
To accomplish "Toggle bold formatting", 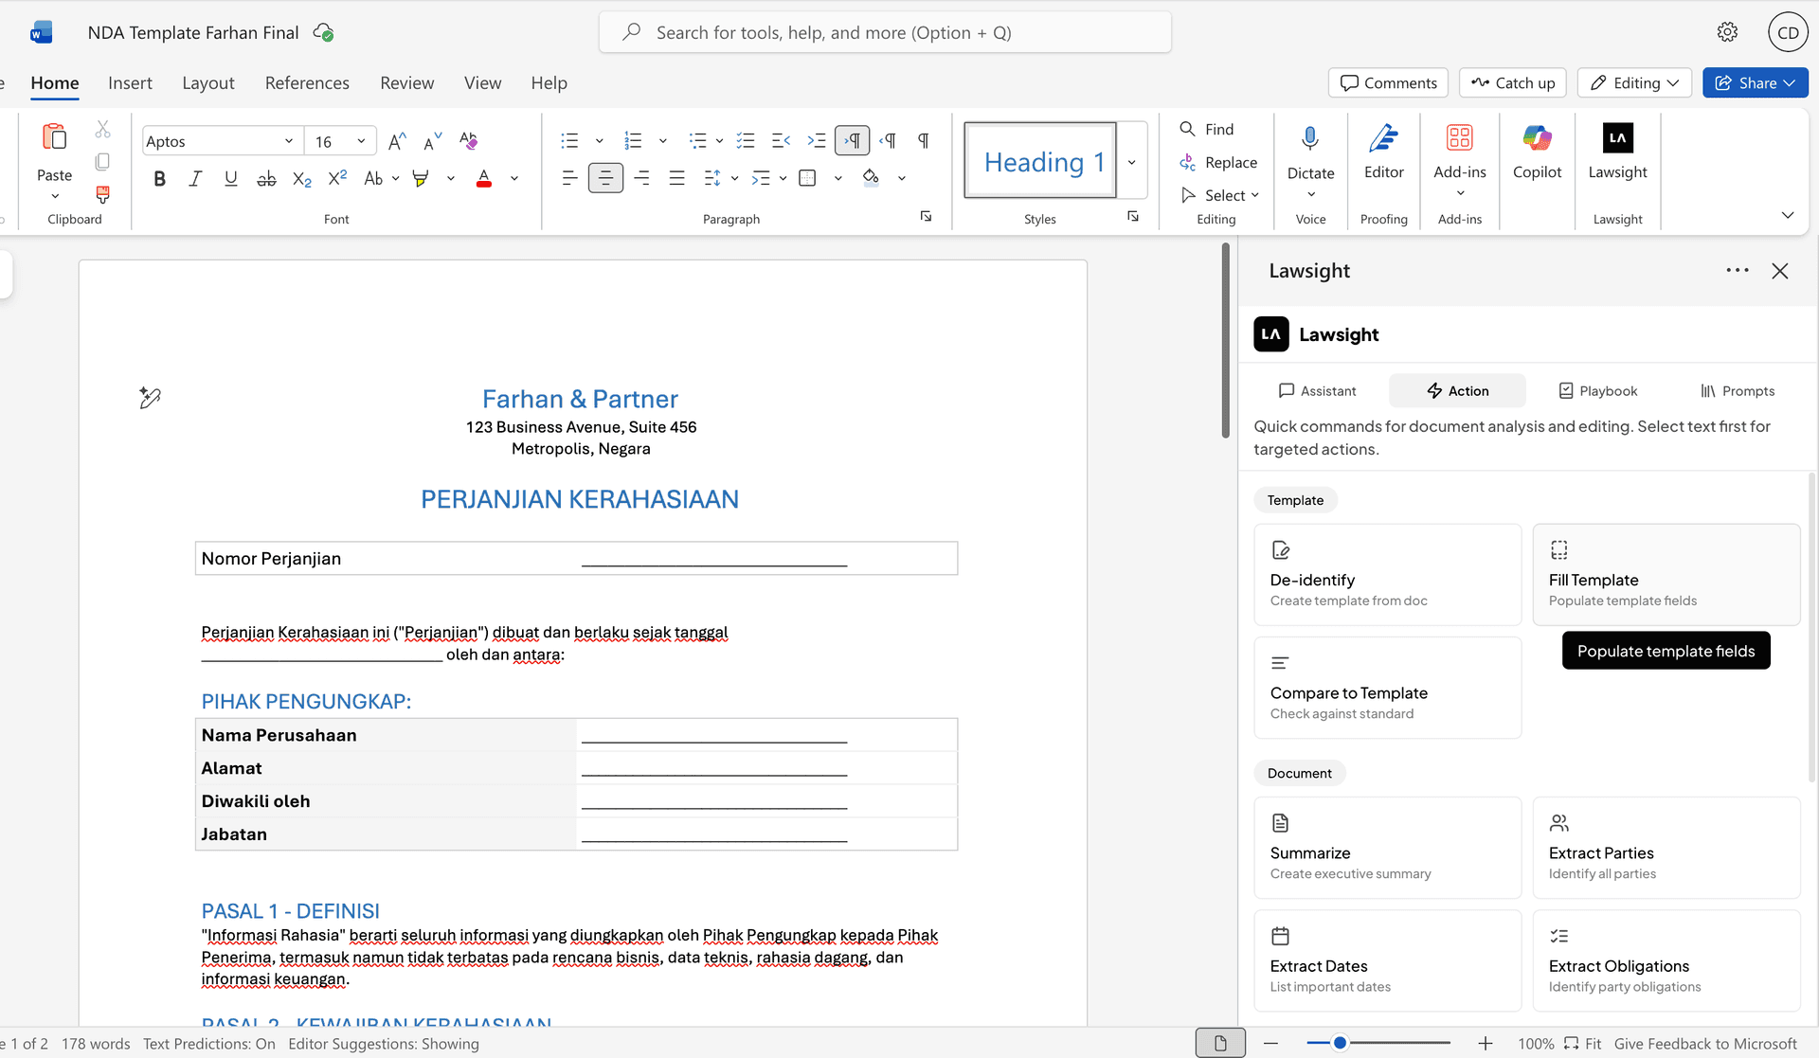I will pyautogui.click(x=159, y=178).
